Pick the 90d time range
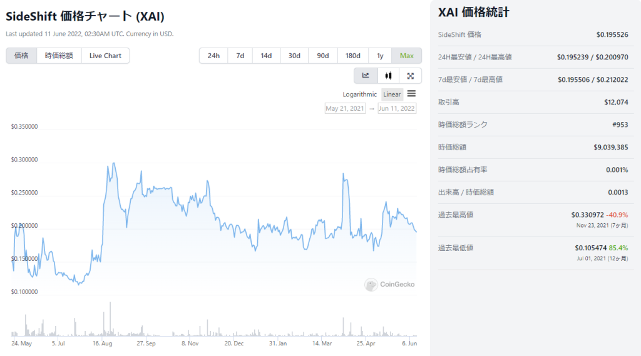This screenshot has width=641, height=356. tap(323, 56)
